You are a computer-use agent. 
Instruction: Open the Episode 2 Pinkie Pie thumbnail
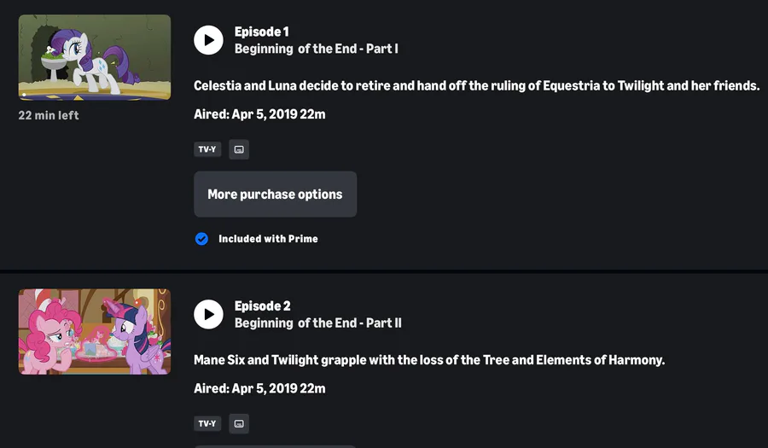95,331
